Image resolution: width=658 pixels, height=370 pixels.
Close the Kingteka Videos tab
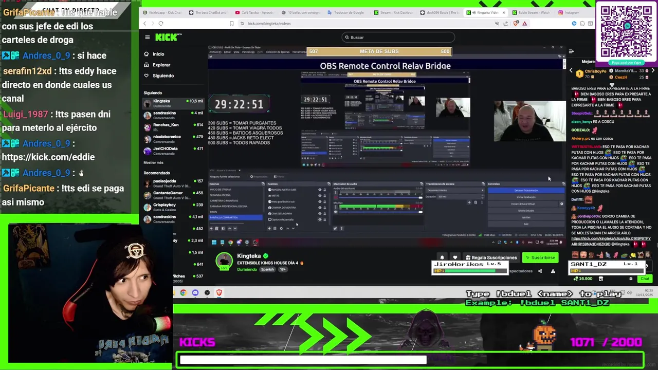click(503, 12)
